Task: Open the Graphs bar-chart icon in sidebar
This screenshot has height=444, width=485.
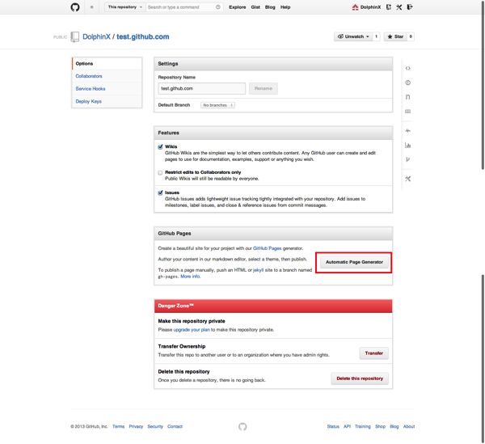Action: pyautogui.click(x=407, y=145)
